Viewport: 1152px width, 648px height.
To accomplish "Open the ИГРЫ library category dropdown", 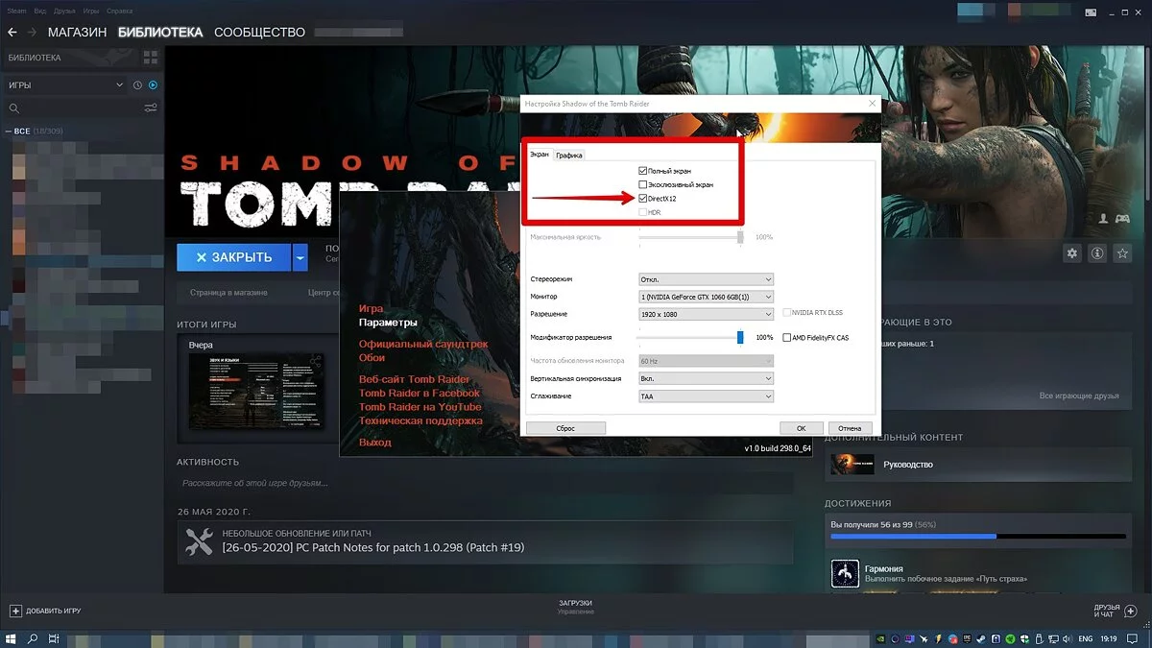I will pyautogui.click(x=65, y=85).
